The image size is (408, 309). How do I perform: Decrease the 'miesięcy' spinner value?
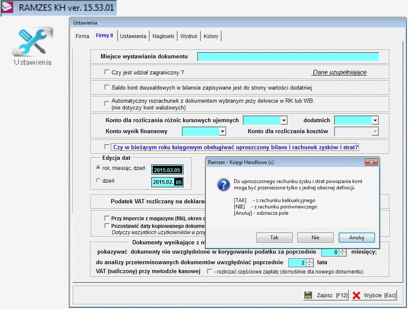[343, 254]
